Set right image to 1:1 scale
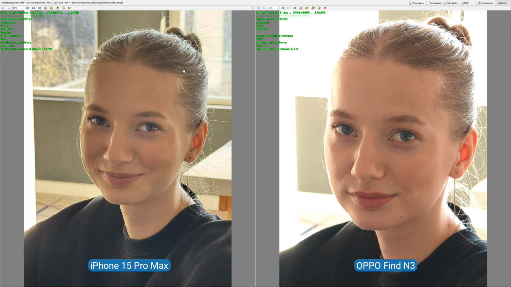511x287 pixels. point(289,8)
